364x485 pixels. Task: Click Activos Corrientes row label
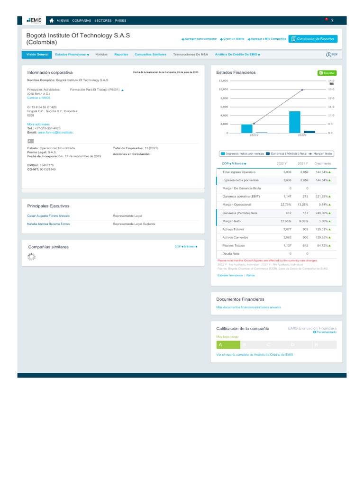(x=235, y=238)
